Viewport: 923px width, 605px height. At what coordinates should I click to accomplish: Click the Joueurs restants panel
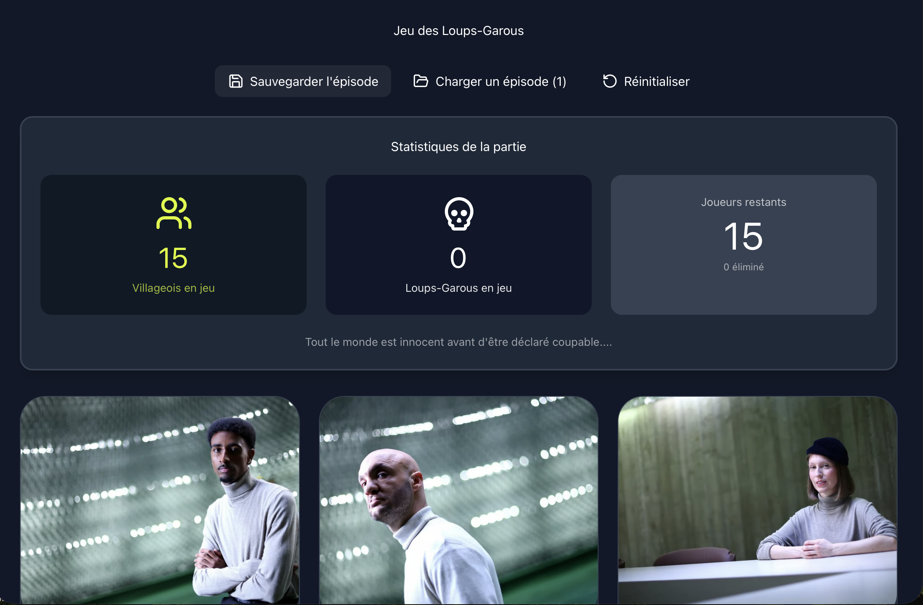click(x=743, y=245)
